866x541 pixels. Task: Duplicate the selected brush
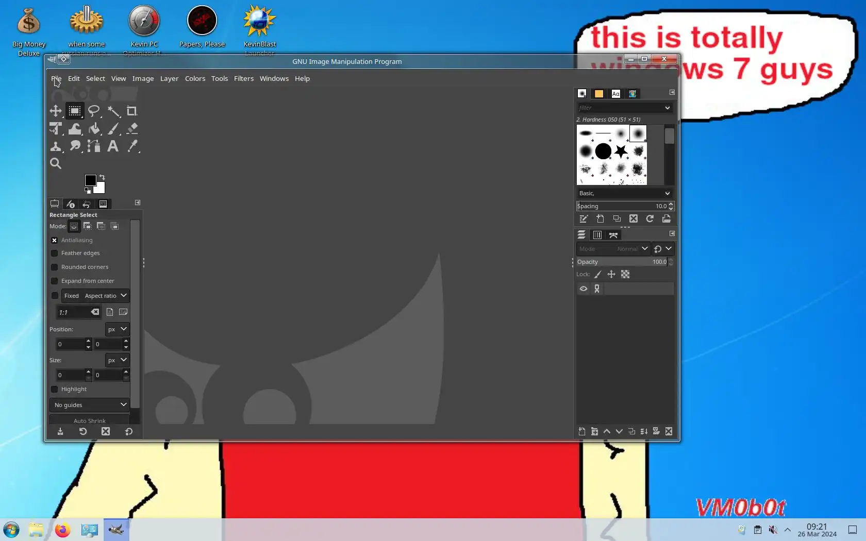[617, 219]
